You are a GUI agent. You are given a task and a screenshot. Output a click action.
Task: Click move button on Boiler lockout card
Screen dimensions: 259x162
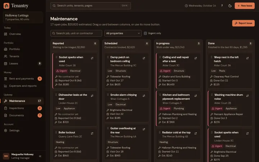pyautogui.click(x=92, y=134)
